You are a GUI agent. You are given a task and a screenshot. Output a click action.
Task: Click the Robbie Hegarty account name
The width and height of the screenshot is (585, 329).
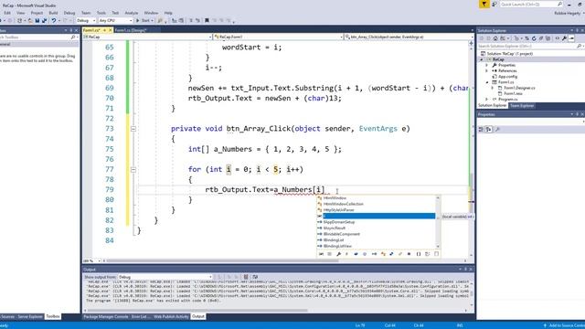click(x=568, y=13)
